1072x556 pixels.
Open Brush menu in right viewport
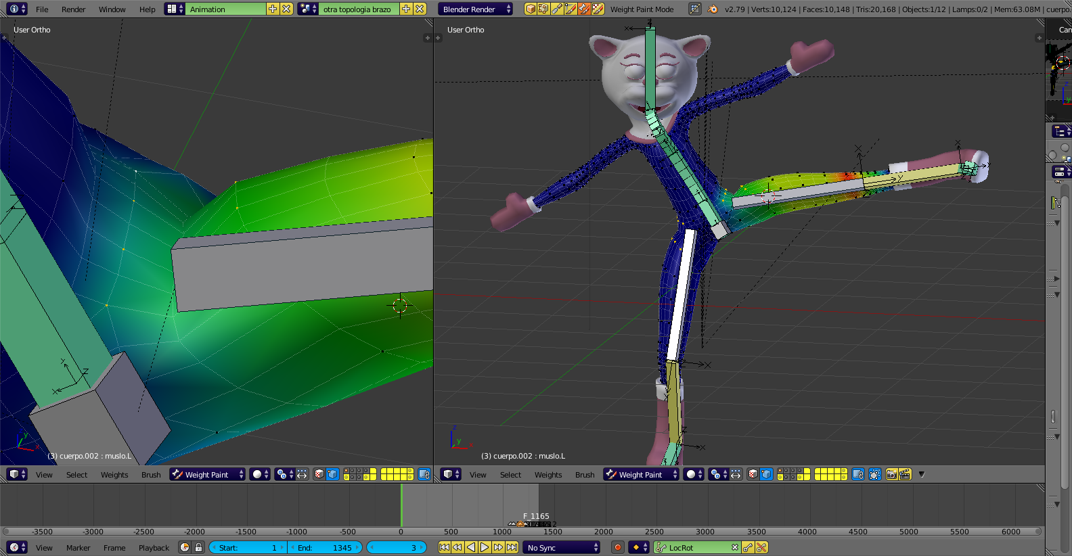click(x=585, y=475)
